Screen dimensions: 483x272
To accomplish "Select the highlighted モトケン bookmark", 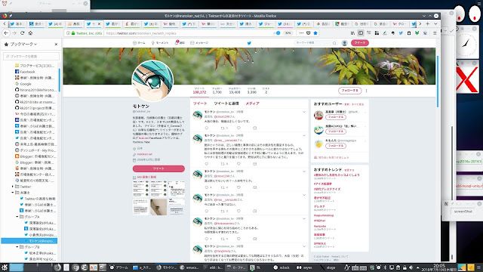I will [x=29, y=241].
